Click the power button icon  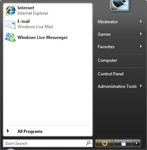(105, 143)
